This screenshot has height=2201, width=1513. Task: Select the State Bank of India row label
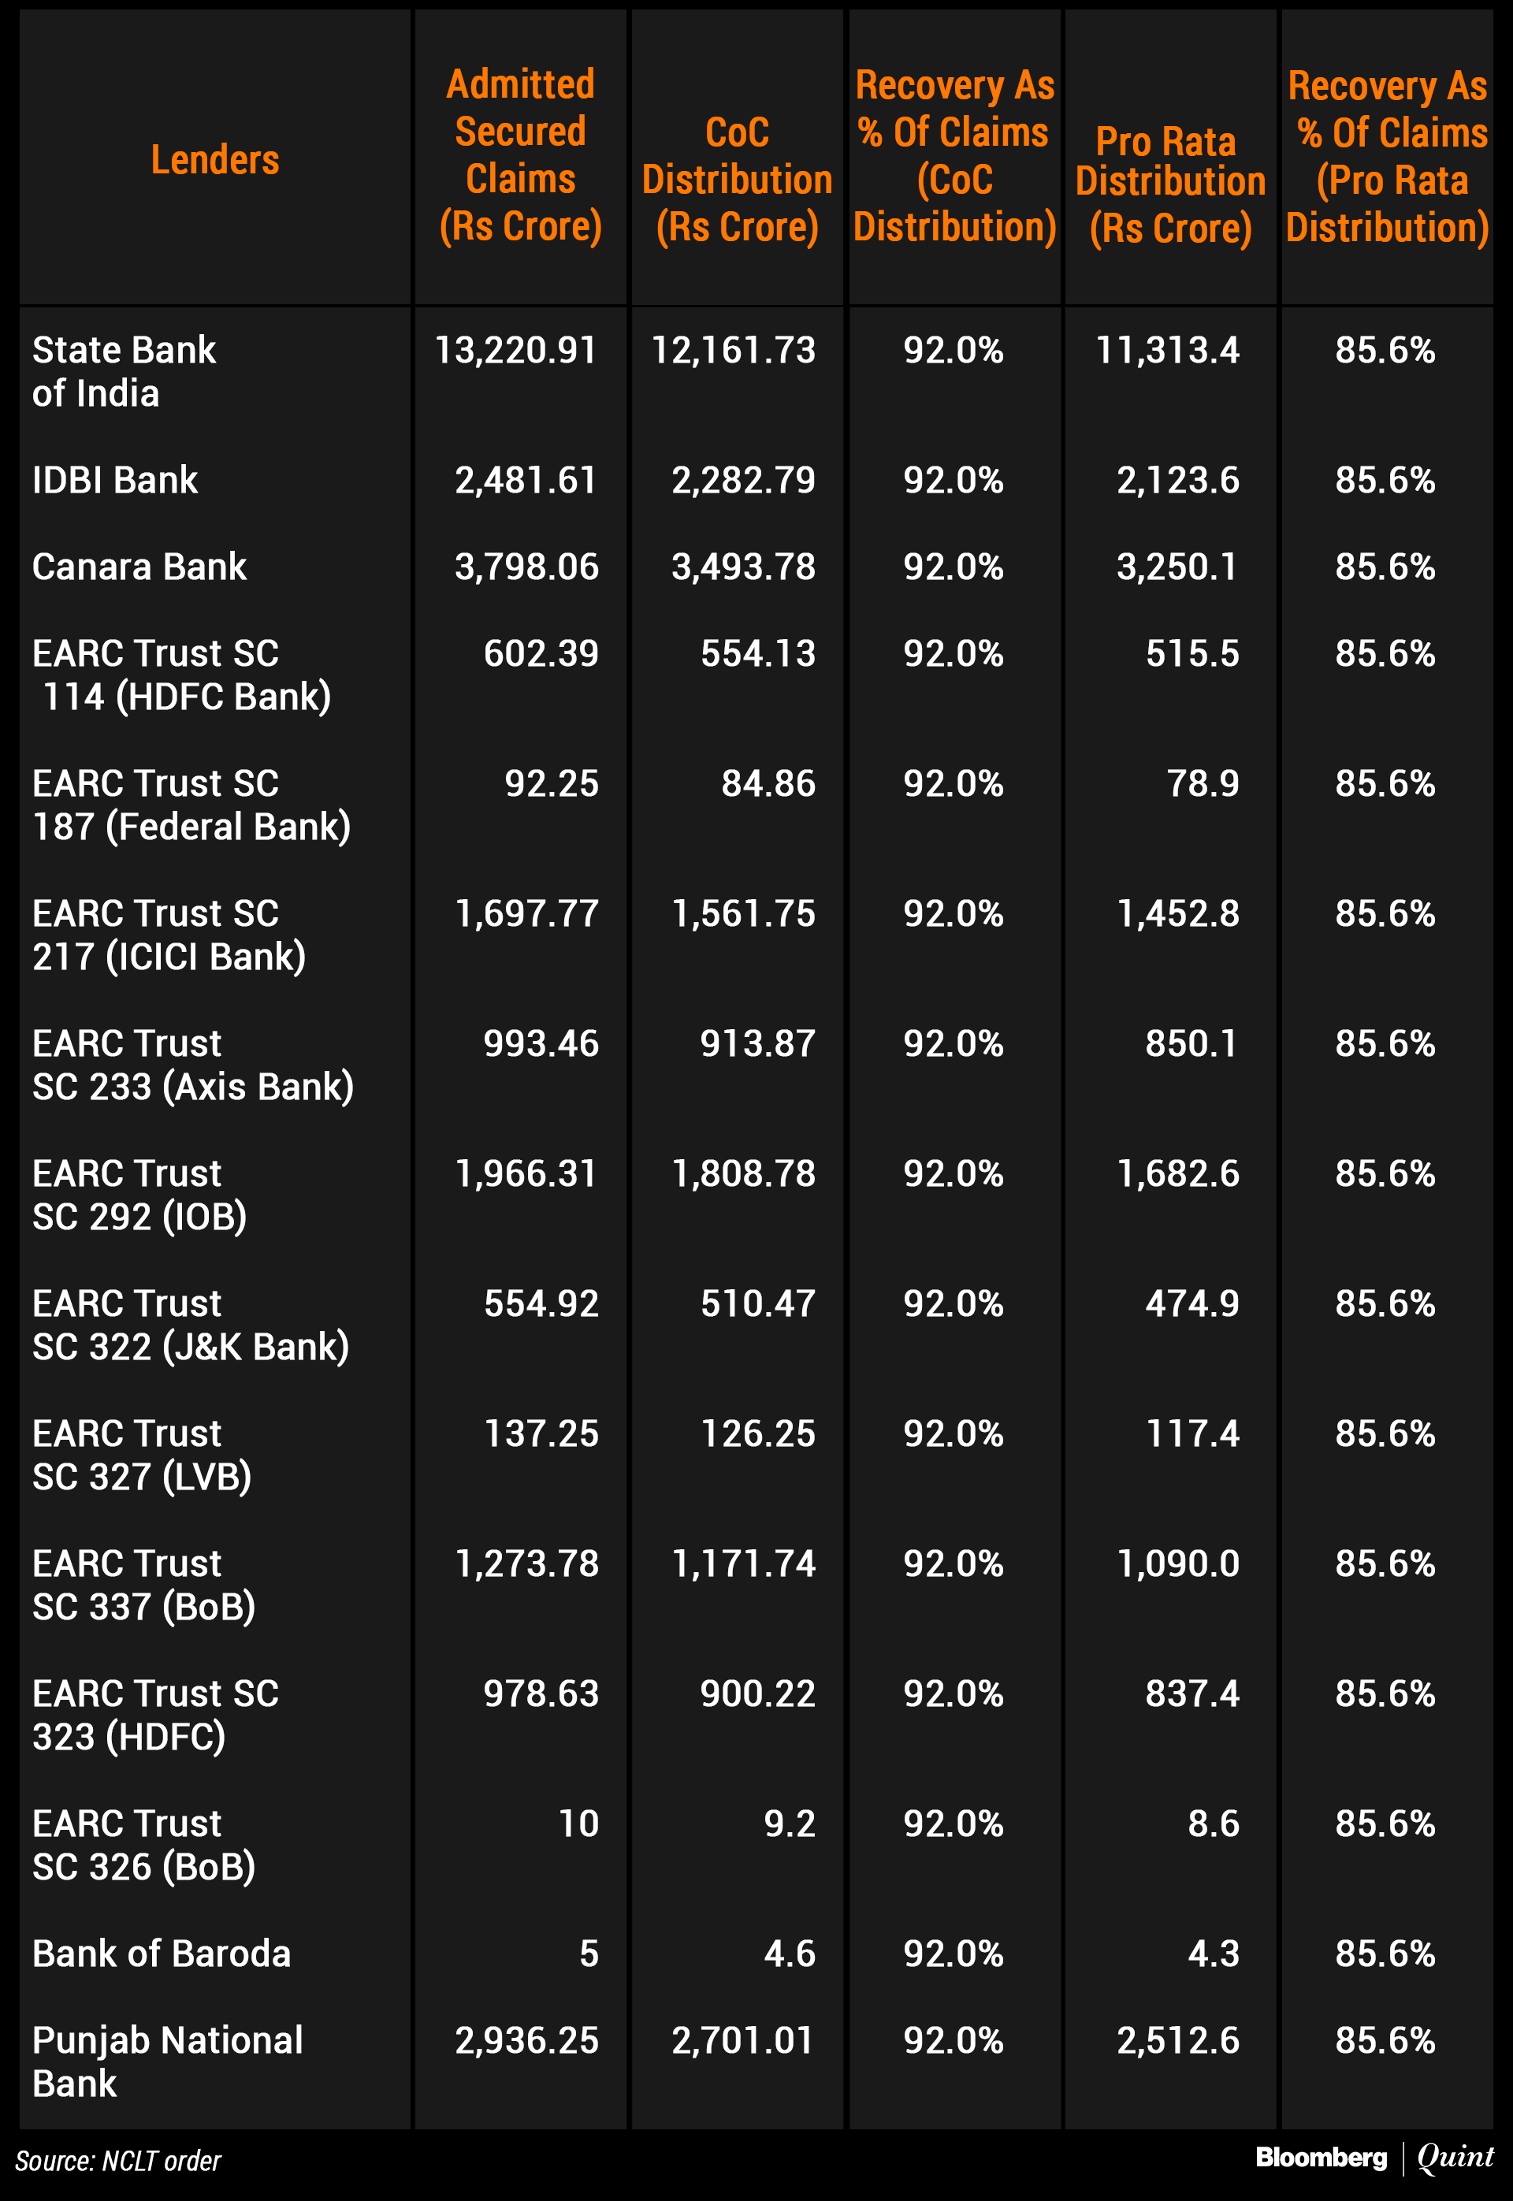tap(123, 370)
